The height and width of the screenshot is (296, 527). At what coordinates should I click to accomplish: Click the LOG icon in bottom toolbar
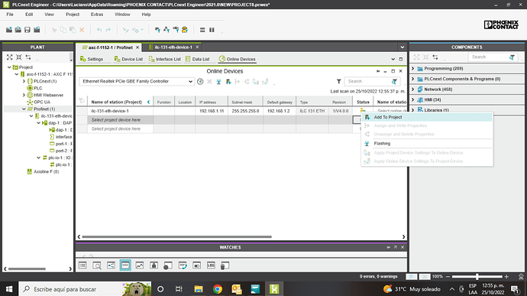point(211,265)
